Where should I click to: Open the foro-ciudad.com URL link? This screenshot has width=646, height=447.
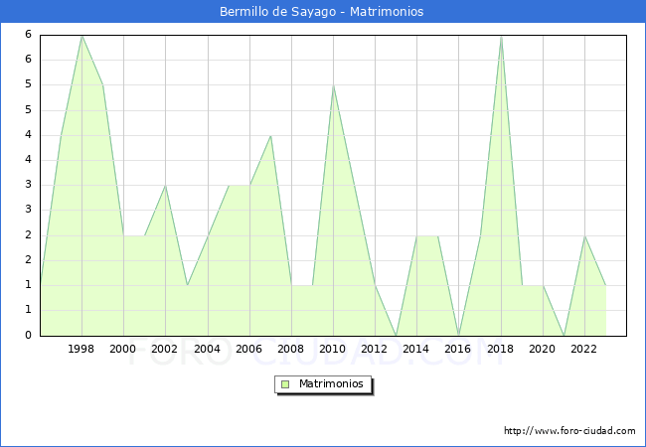pos(569,431)
